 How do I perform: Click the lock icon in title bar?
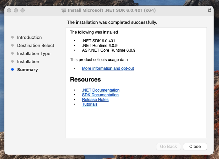pos(209,10)
